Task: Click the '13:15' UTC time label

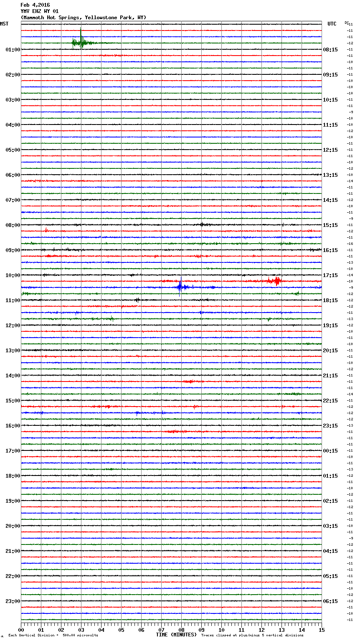Action: coord(330,175)
